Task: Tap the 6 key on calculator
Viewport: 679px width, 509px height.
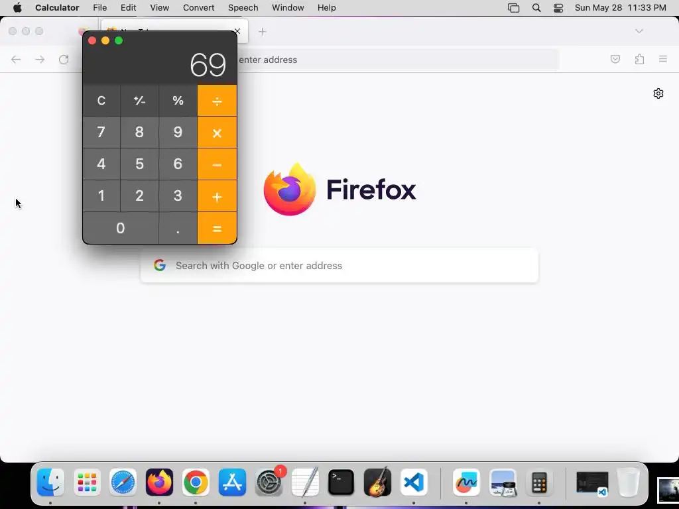Action: click(x=178, y=164)
